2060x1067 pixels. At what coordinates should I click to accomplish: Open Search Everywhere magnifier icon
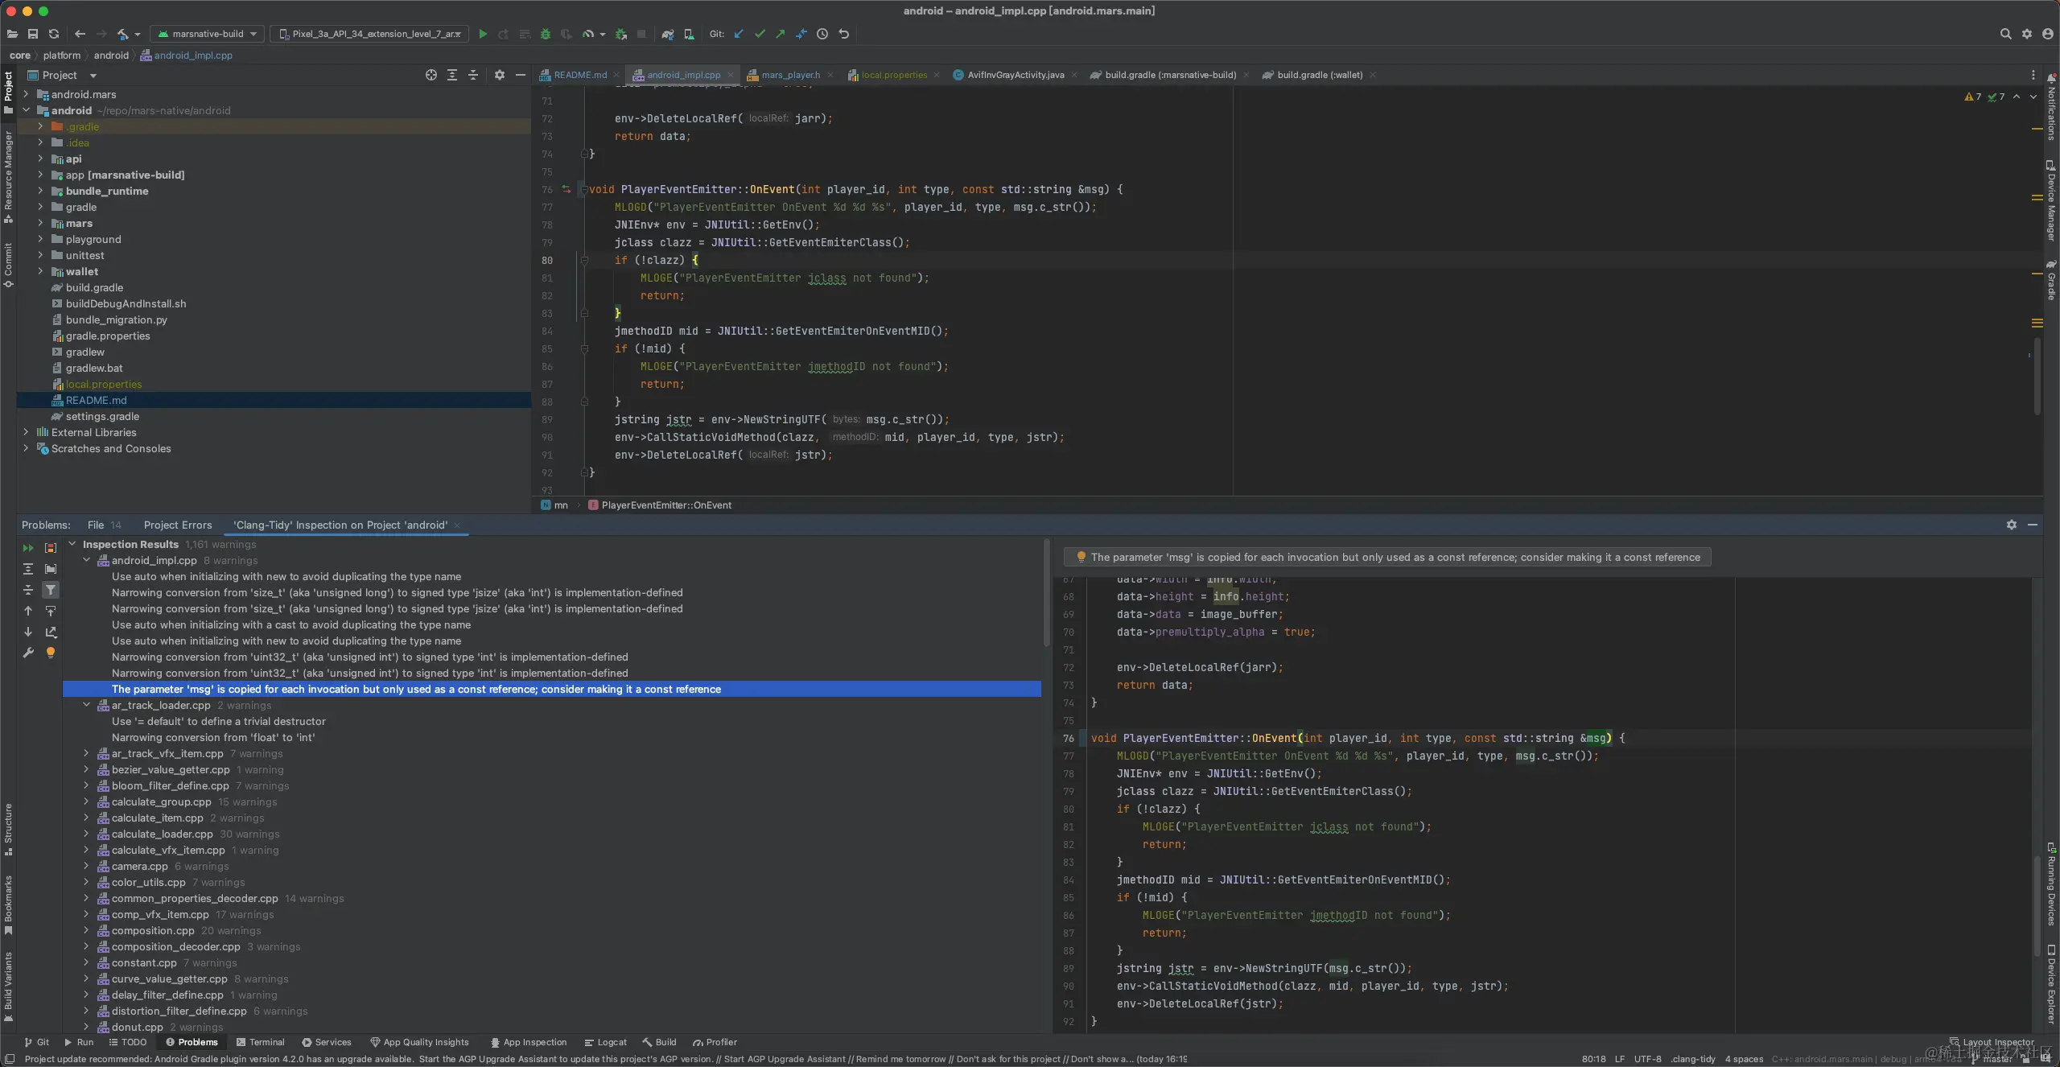point(2006,34)
